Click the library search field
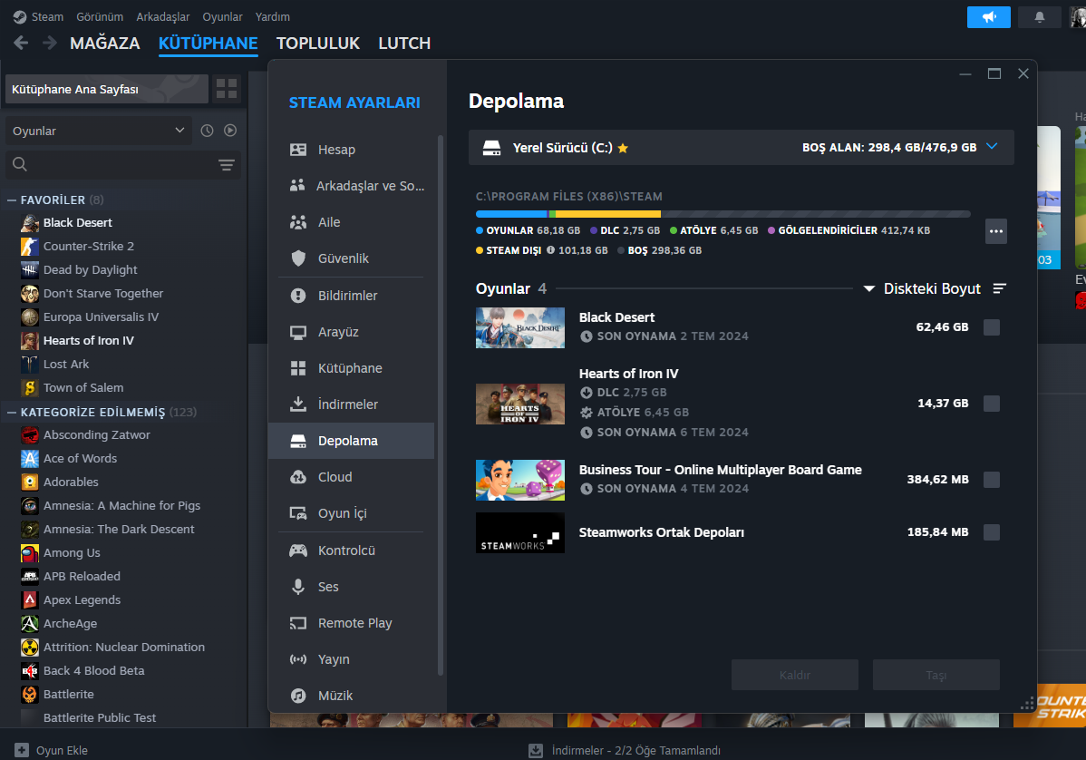 (x=123, y=165)
